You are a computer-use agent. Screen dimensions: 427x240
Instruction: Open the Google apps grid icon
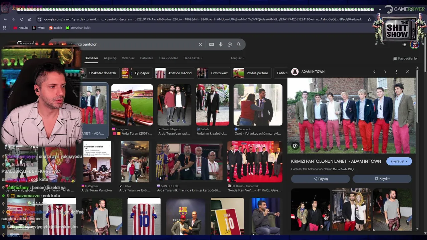tap(404, 44)
